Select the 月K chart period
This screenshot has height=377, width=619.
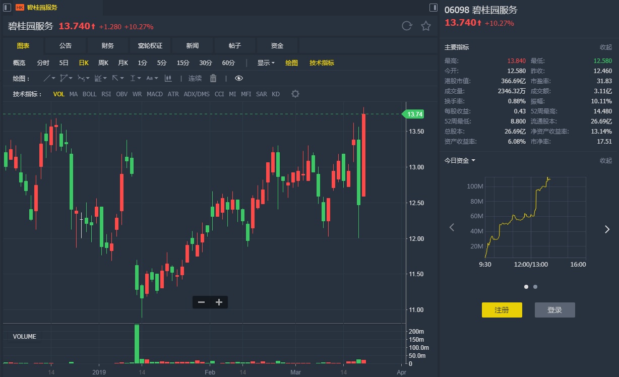[123, 63]
